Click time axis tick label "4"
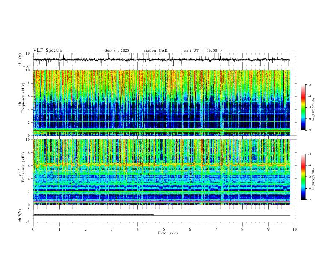The image size is (332, 257). point(138,229)
